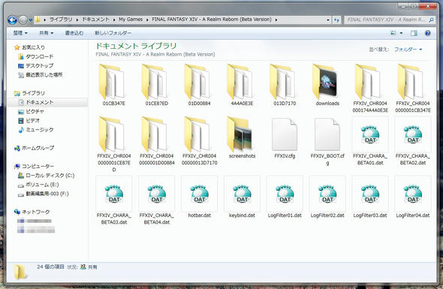Expand the arrow after My Games breadcrumb
The image size is (443, 289).
(147, 20)
